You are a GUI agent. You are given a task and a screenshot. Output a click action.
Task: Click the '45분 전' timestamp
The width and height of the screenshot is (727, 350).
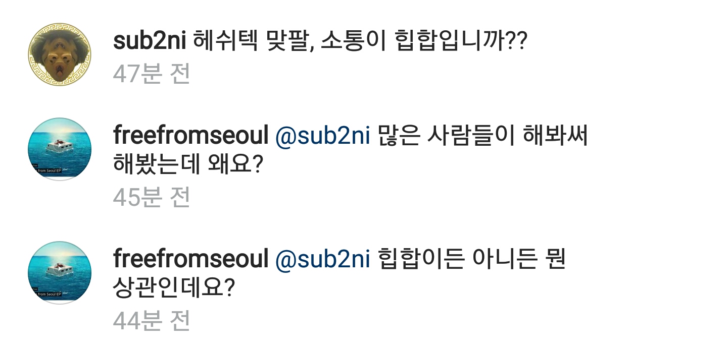click(151, 197)
